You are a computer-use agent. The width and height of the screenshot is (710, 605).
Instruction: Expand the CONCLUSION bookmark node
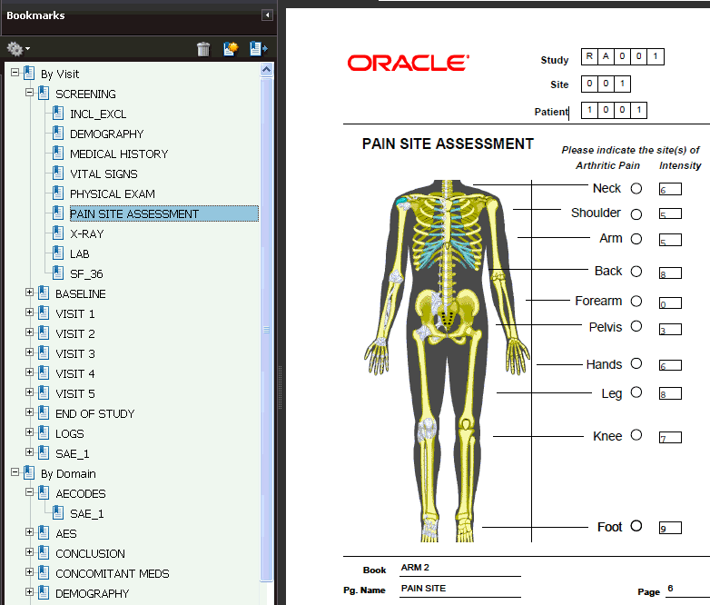coord(29,552)
